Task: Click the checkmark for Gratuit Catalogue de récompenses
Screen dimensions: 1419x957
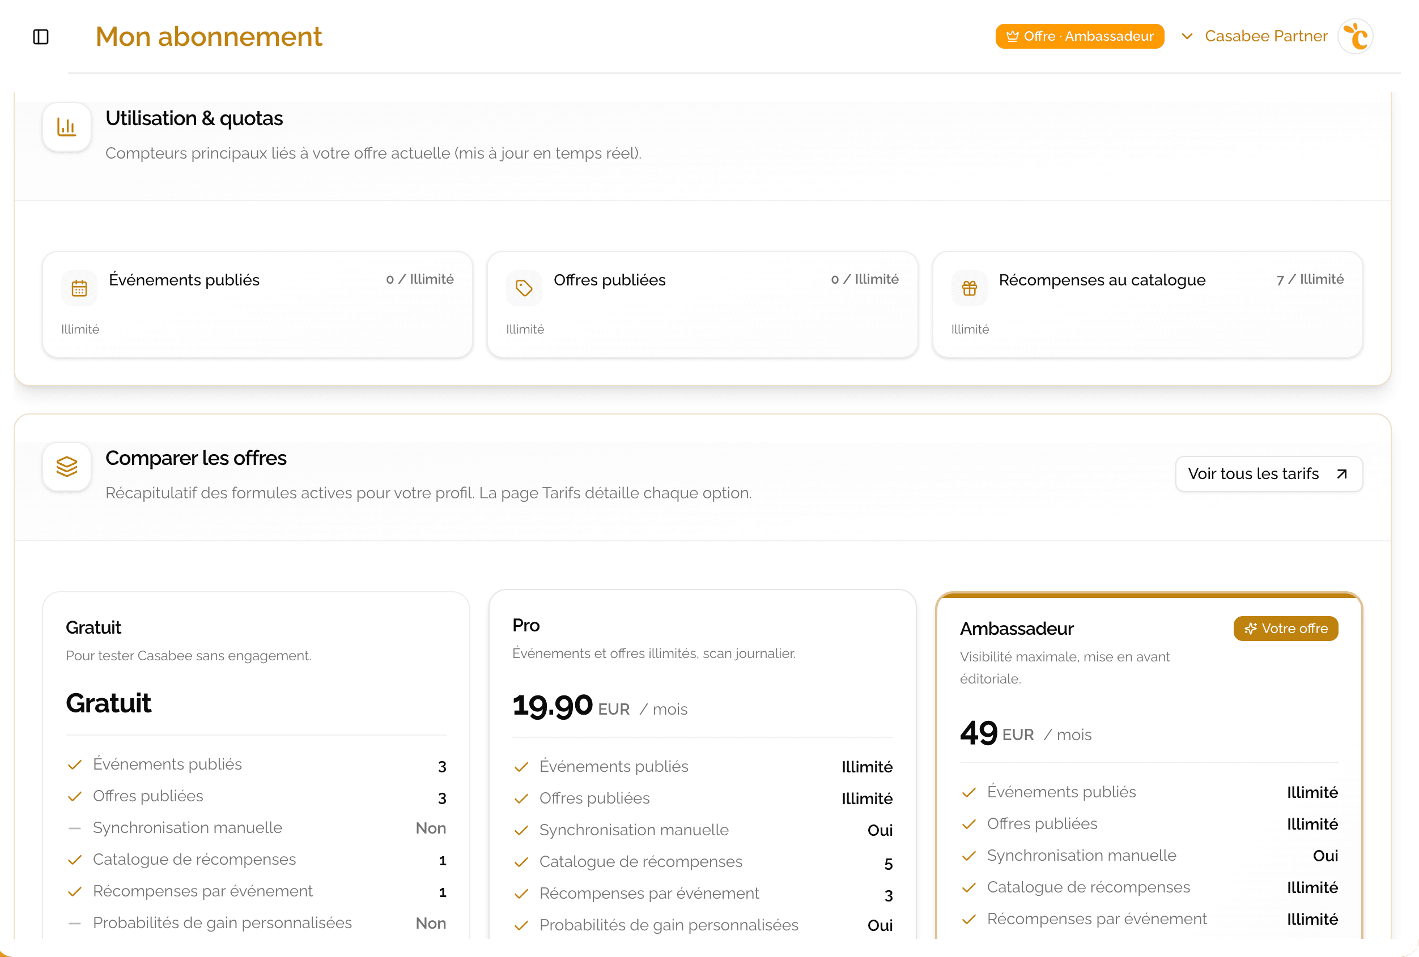Action: (74, 860)
